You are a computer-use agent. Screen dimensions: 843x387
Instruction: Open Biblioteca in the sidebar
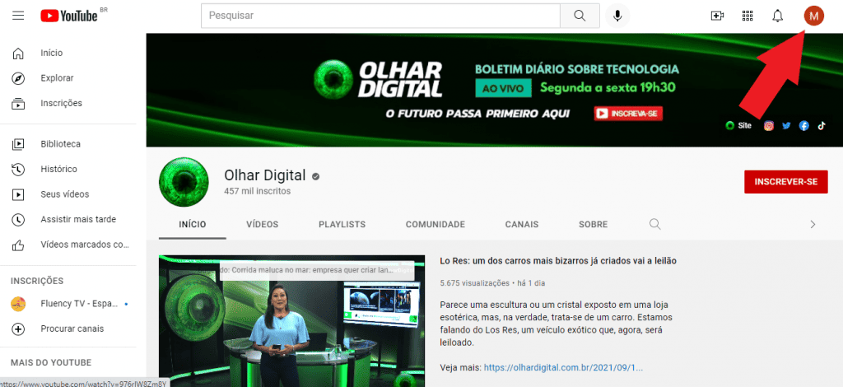pyautogui.click(x=61, y=144)
